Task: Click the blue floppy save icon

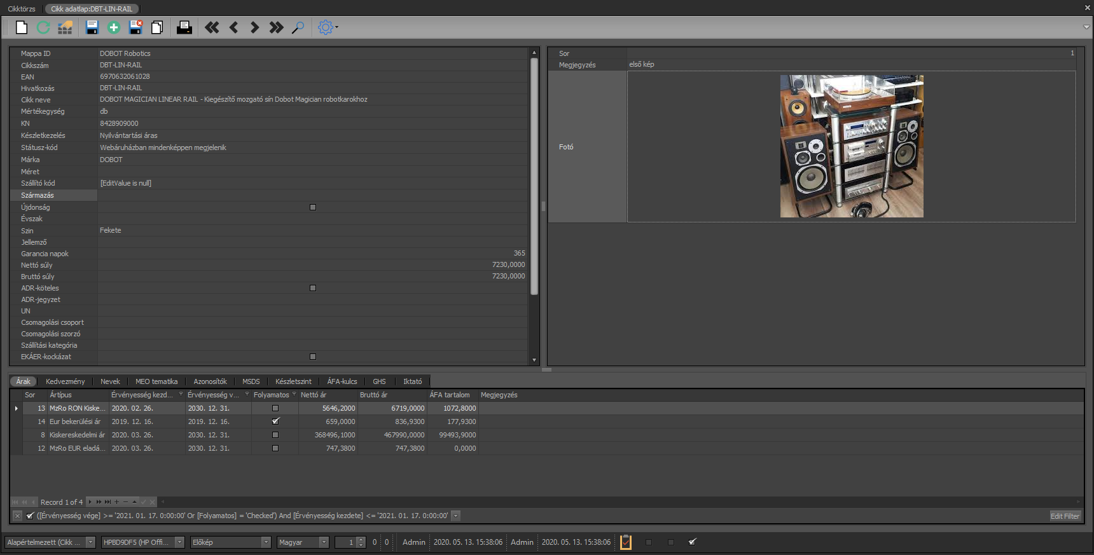Action: pyautogui.click(x=92, y=27)
